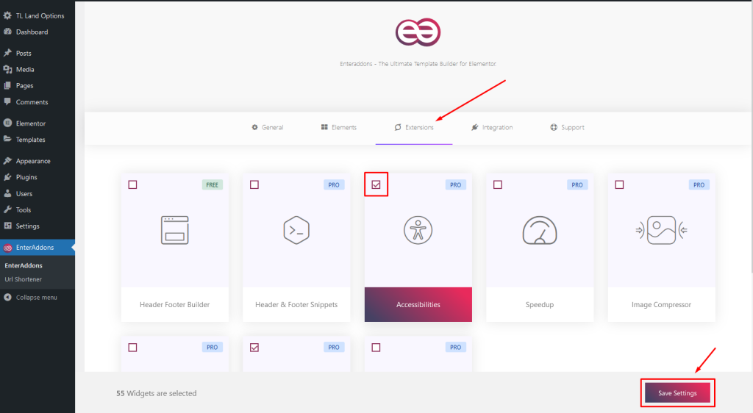Click the Templates folder icon
This screenshot has width=753, height=413.
click(7, 139)
